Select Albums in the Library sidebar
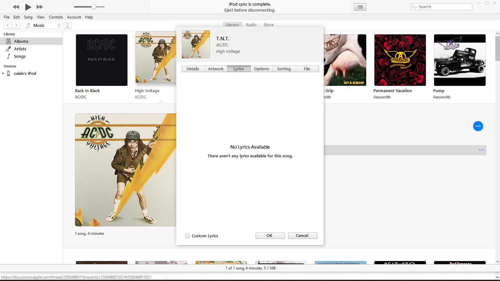Screen dimensions: 500x281 click(x=21, y=41)
